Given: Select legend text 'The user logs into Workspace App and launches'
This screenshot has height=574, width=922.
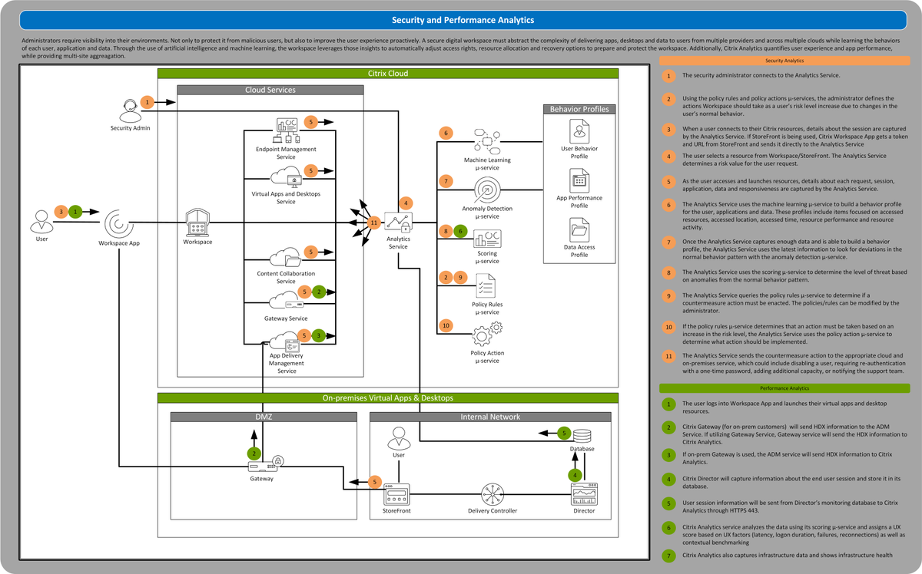Looking at the screenshot, I should click(784, 407).
